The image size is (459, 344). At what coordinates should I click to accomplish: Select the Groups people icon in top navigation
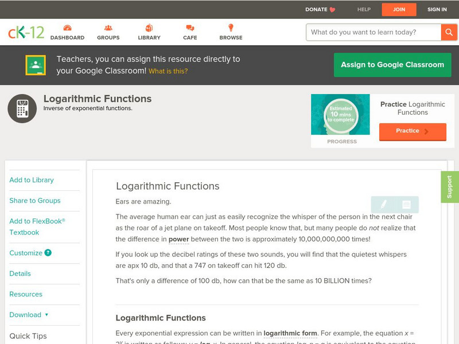coord(107,27)
